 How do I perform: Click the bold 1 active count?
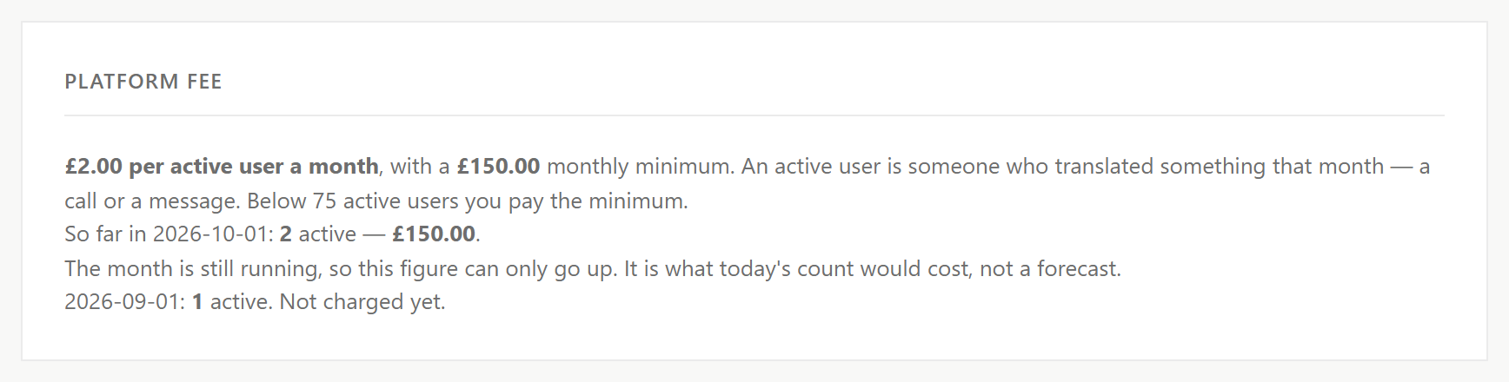click(197, 302)
